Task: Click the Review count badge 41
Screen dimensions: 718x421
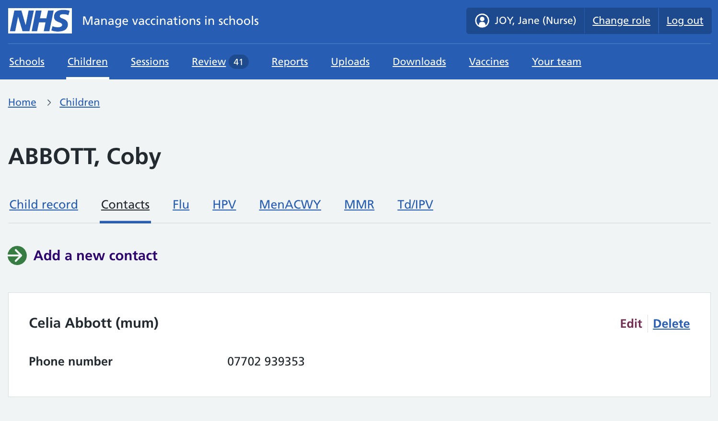Action: pos(238,62)
